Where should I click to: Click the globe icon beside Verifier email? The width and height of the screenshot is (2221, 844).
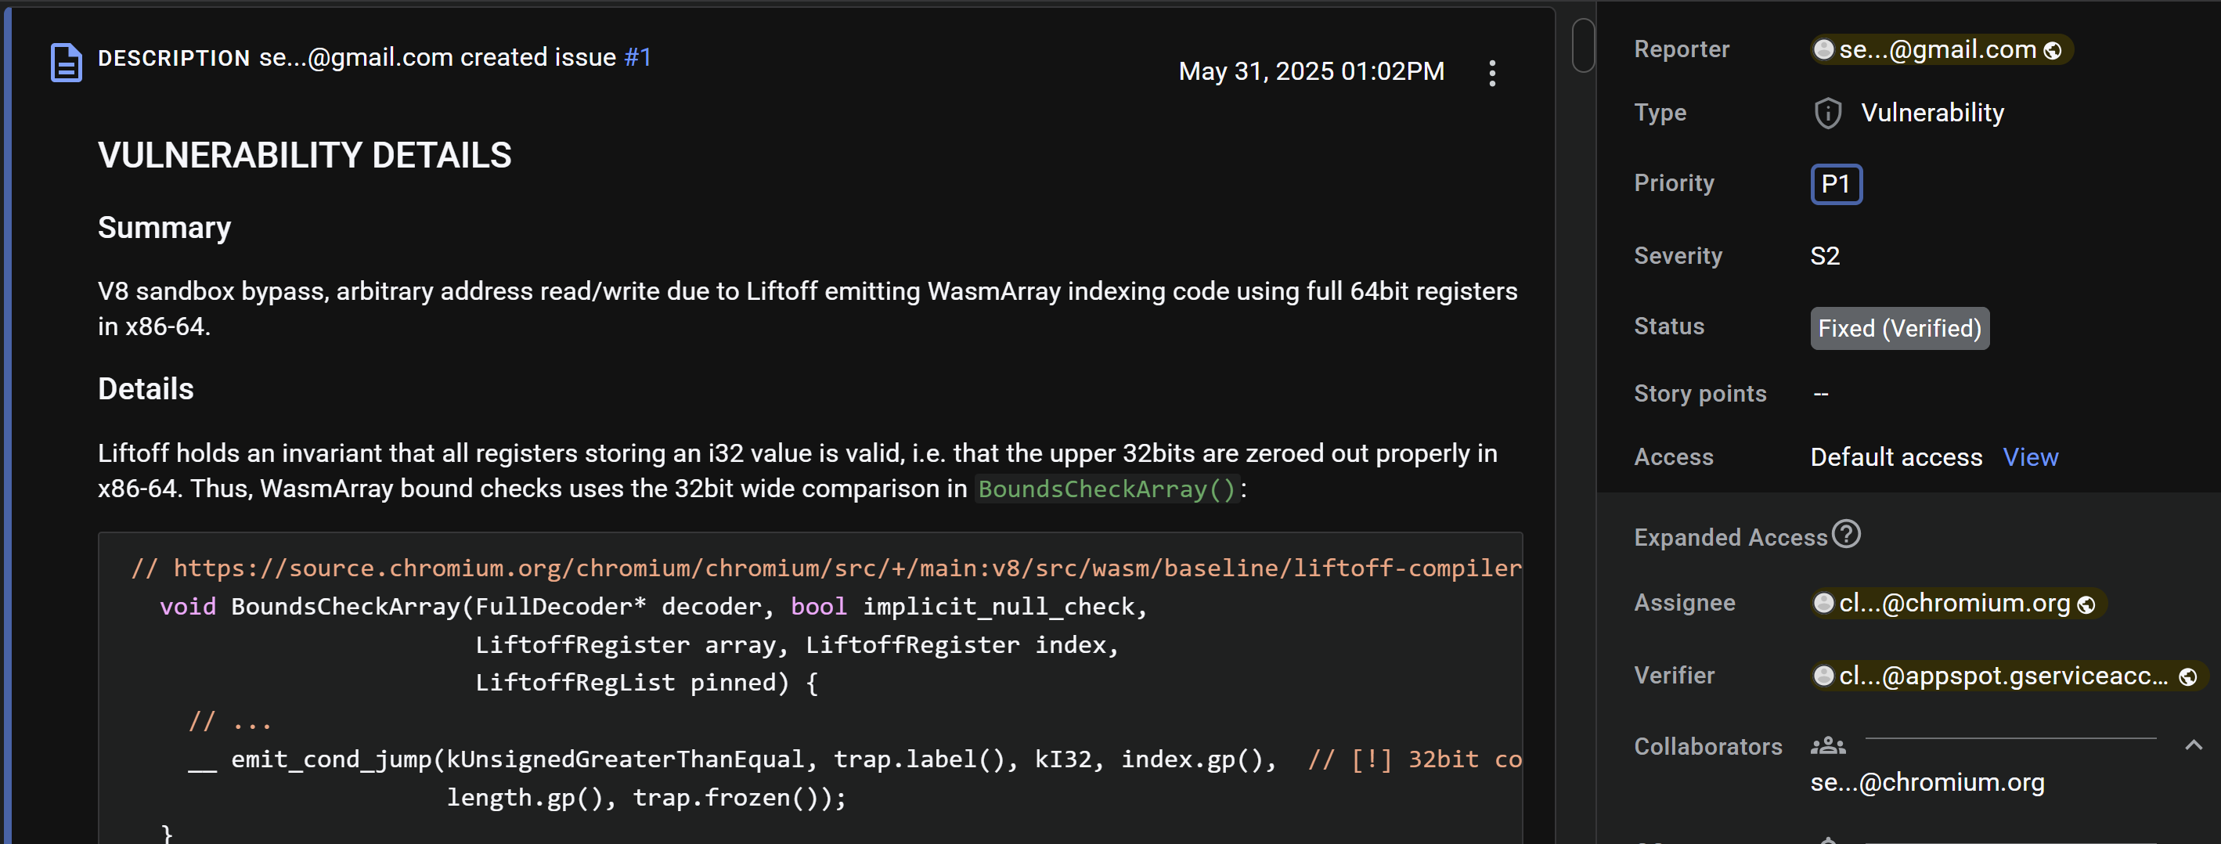tap(2187, 676)
